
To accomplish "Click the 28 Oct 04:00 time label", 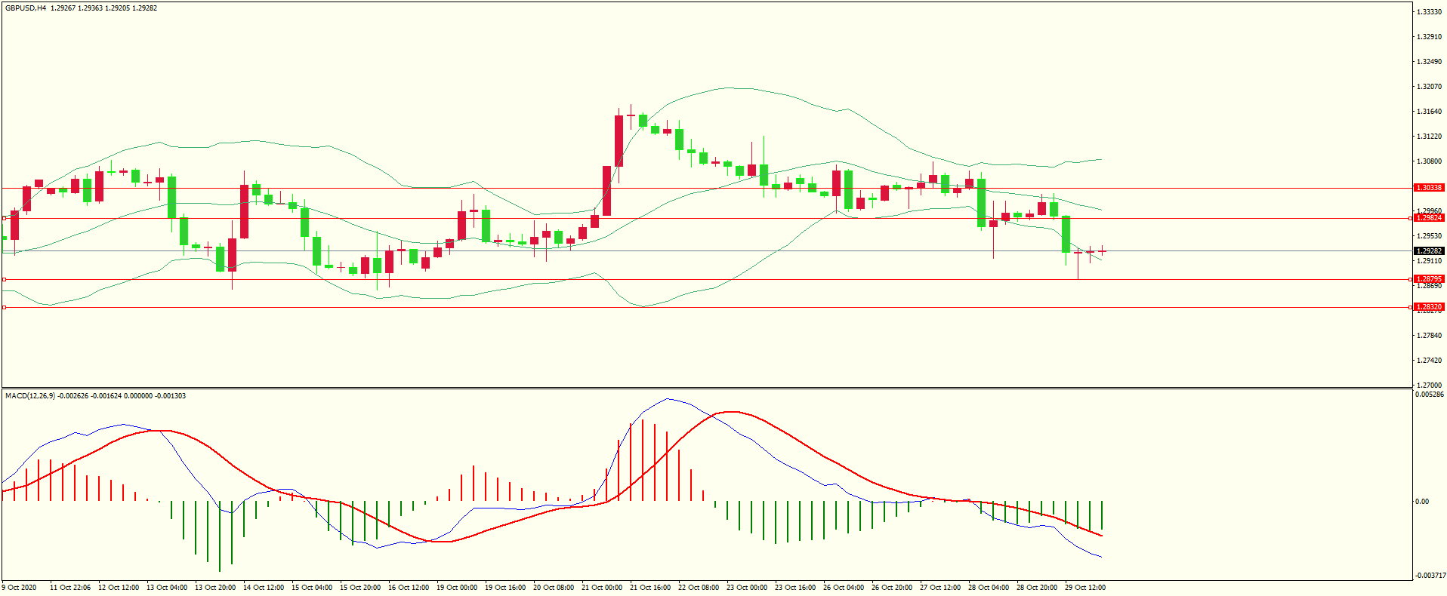I will 989,588.
